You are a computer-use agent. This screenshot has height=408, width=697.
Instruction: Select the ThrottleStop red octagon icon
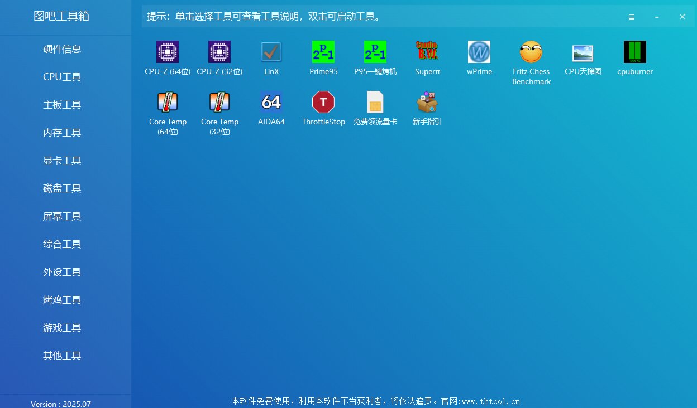323,102
